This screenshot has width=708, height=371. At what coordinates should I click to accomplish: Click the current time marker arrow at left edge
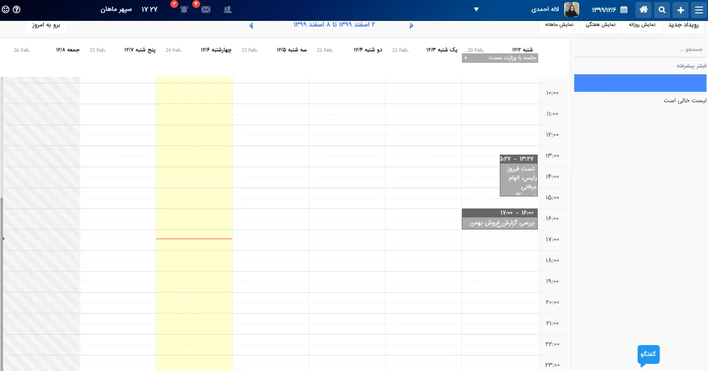click(3, 239)
